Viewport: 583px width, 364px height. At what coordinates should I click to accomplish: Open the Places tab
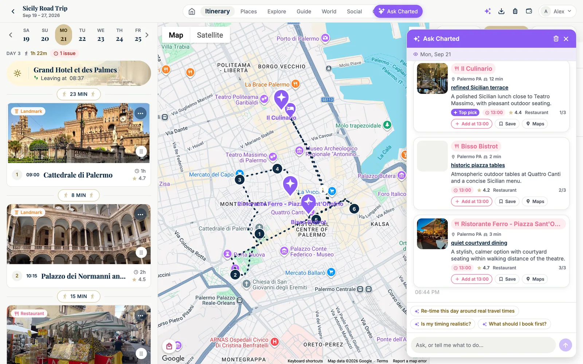(x=249, y=11)
